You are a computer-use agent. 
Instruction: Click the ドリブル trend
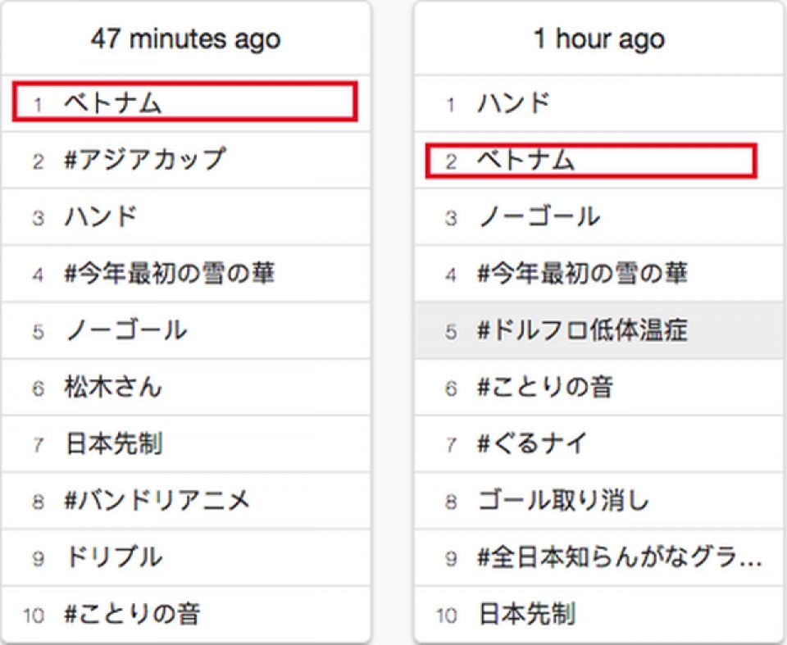[x=113, y=556]
